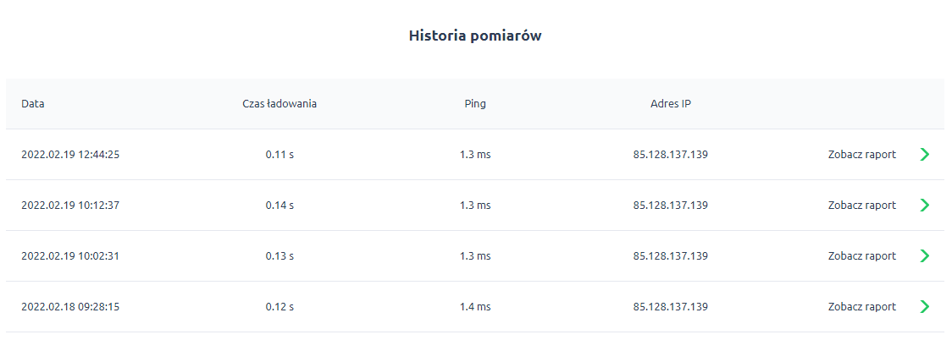Click the 0.11 s loading time value
Screen dimensions: 952x340
280,155
